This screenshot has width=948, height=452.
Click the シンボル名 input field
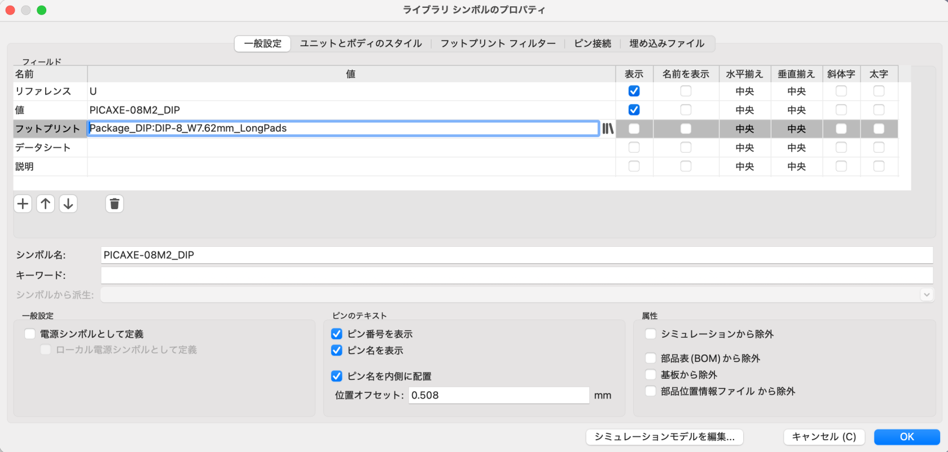coord(517,255)
